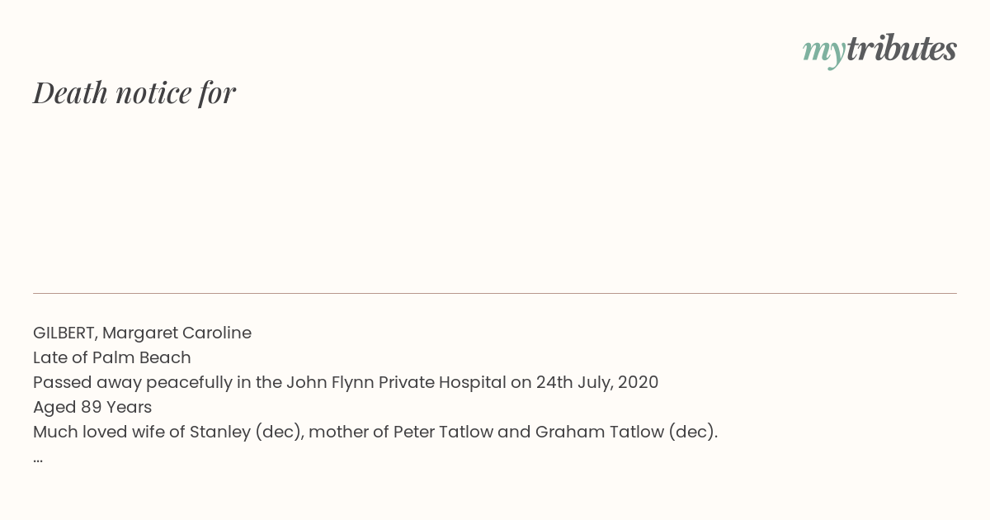Select the "Late of Palm Beach" line

point(112,358)
